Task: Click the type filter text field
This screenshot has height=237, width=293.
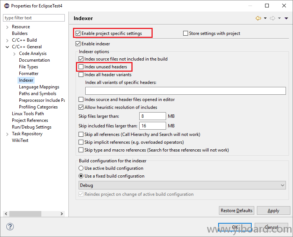Action: pyautogui.click(x=34, y=18)
